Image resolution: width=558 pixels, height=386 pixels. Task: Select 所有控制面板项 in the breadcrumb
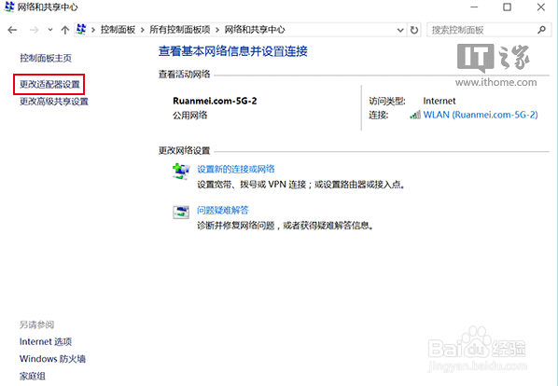[180, 30]
